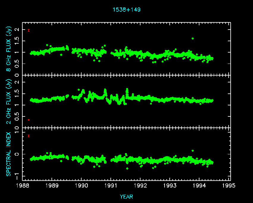Screen dimensions: 253x203
Task: Click the red error bar in 8 GHz panel
Action: [29, 30]
